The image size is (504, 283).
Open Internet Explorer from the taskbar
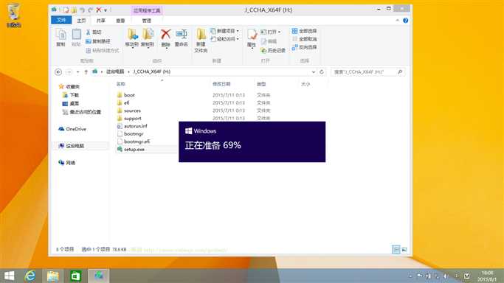(30, 276)
